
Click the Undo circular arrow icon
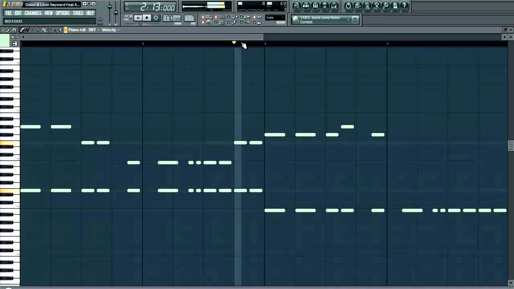[349, 6]
